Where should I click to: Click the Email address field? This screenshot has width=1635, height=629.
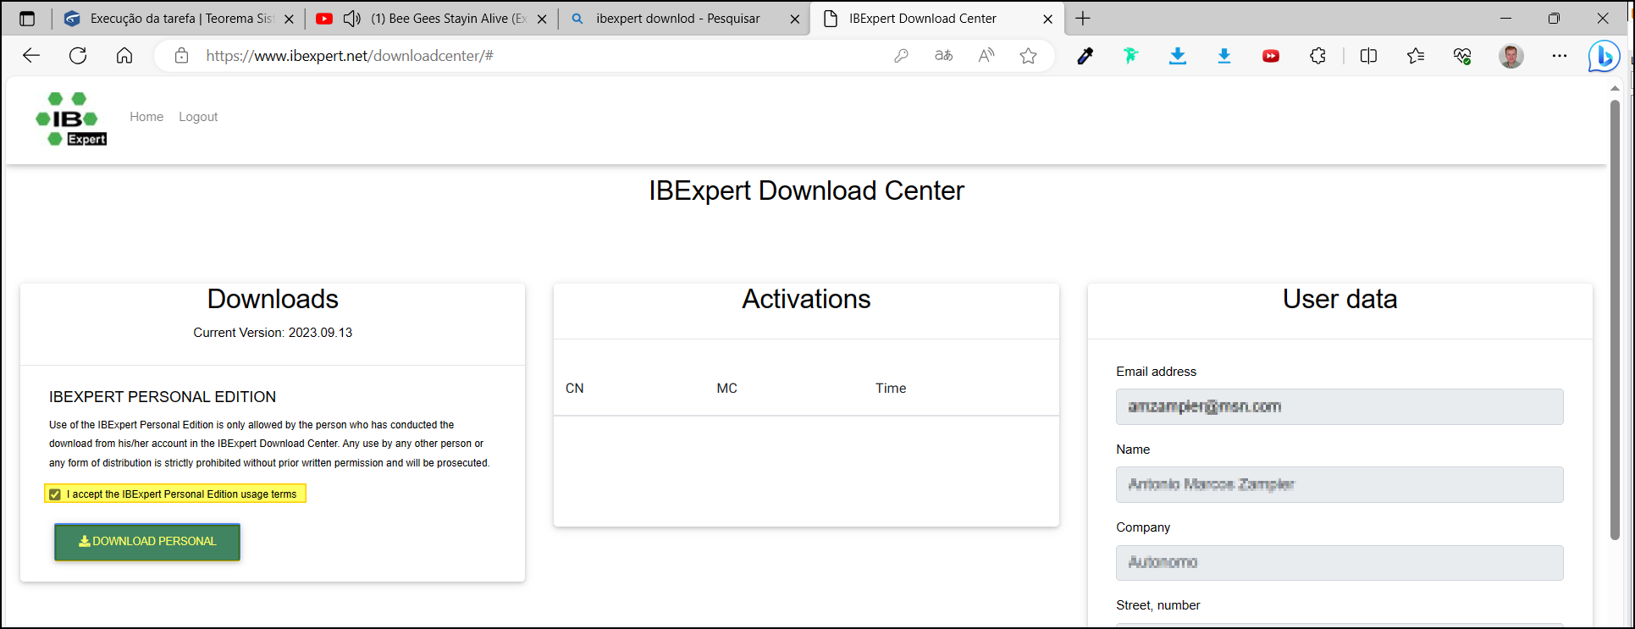pyautogui.click(x=1339, y=407)
